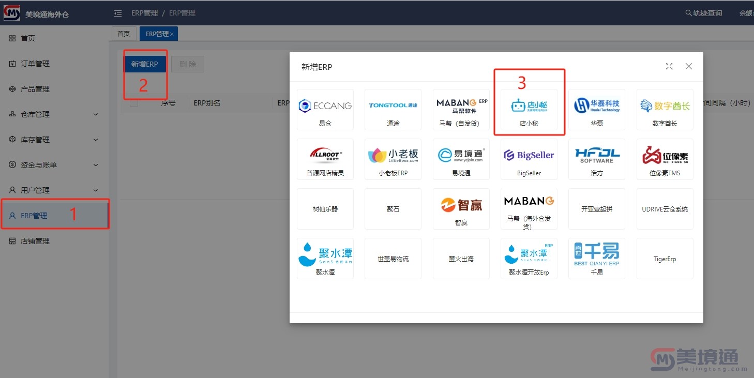Click the 新增ERP button

(x=144, y=64)
